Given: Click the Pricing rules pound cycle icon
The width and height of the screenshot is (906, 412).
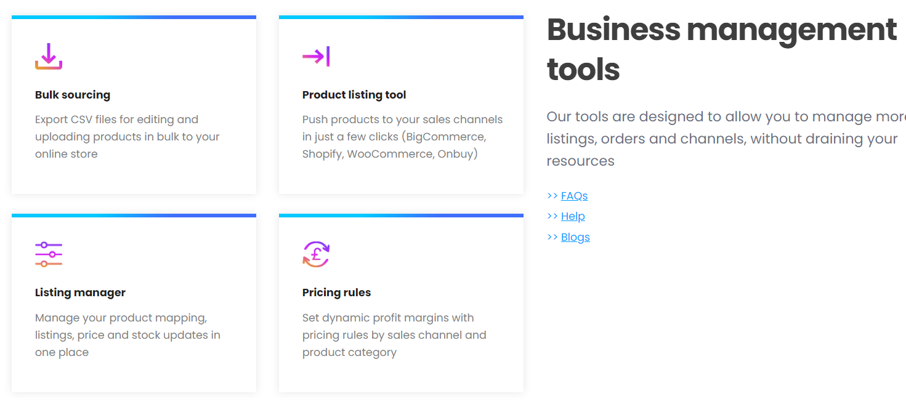Looking at the screenshot, I should [x=316, y=254].
